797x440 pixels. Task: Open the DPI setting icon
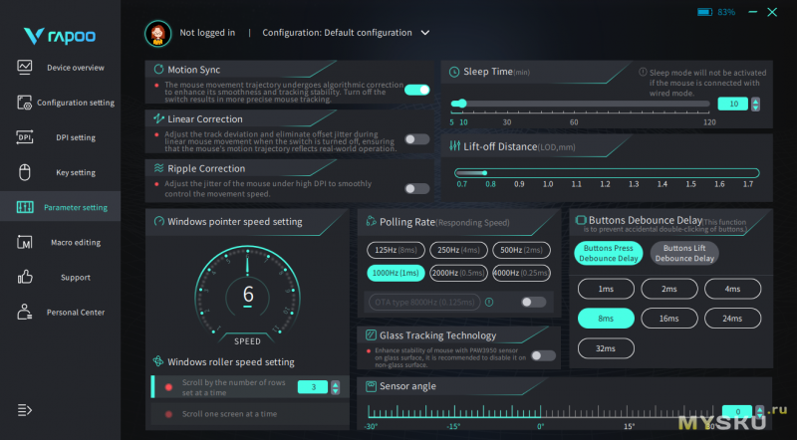pyautogui.click(x=25, y=137)
